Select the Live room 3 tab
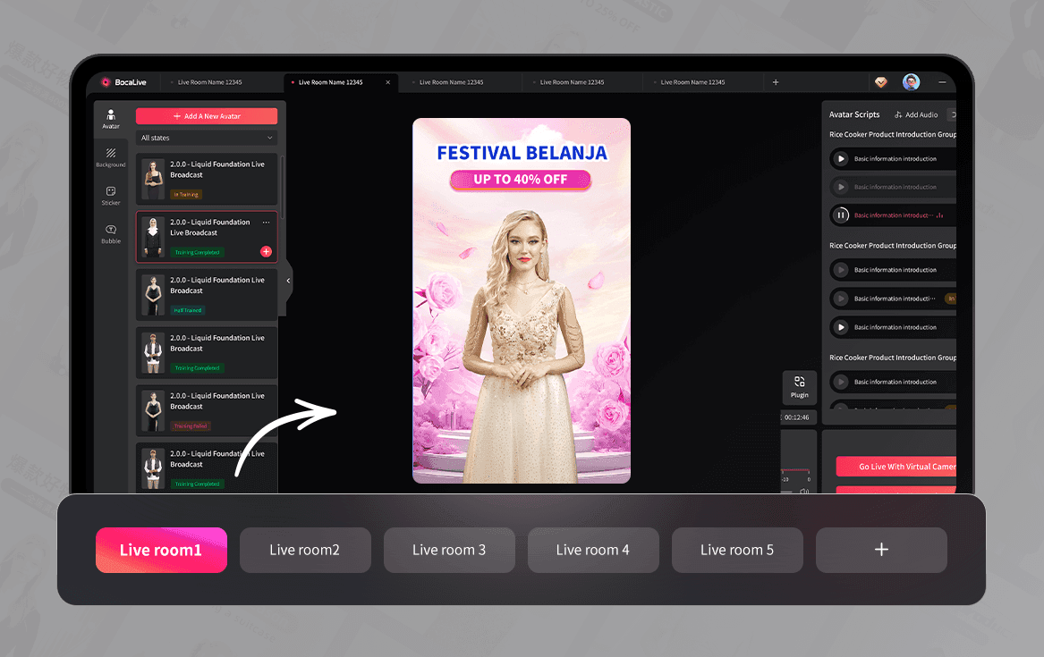This screenshot has width=1044, height=657. (449, 550)
